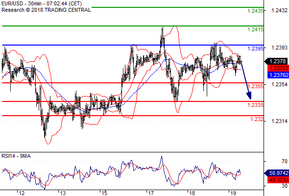The image size is (289, 196).
Task: Select the blue 1.23762 price tag
Action: 278,75
